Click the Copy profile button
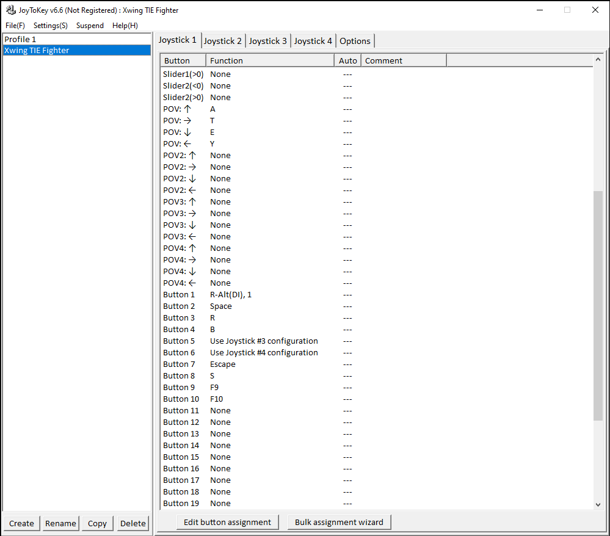The width and height of the screenshot is (610, 536). [97, 523]
